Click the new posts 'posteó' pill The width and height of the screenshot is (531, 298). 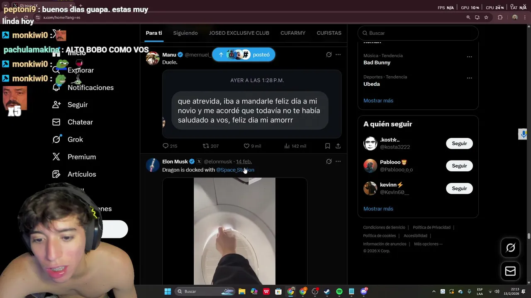pos(244,55)
